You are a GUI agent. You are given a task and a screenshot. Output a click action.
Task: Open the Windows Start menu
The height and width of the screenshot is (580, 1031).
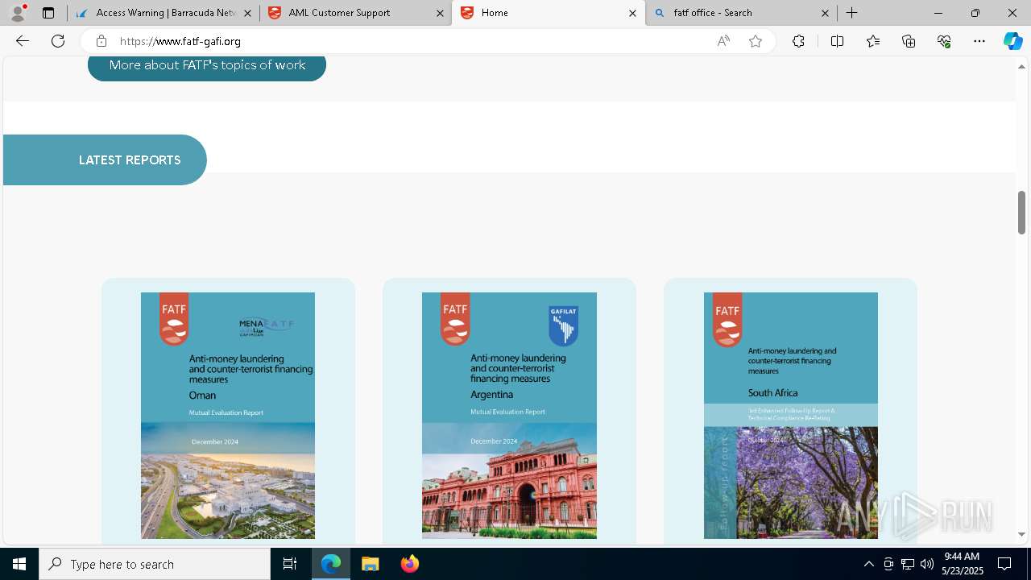[x=19, y=564]
